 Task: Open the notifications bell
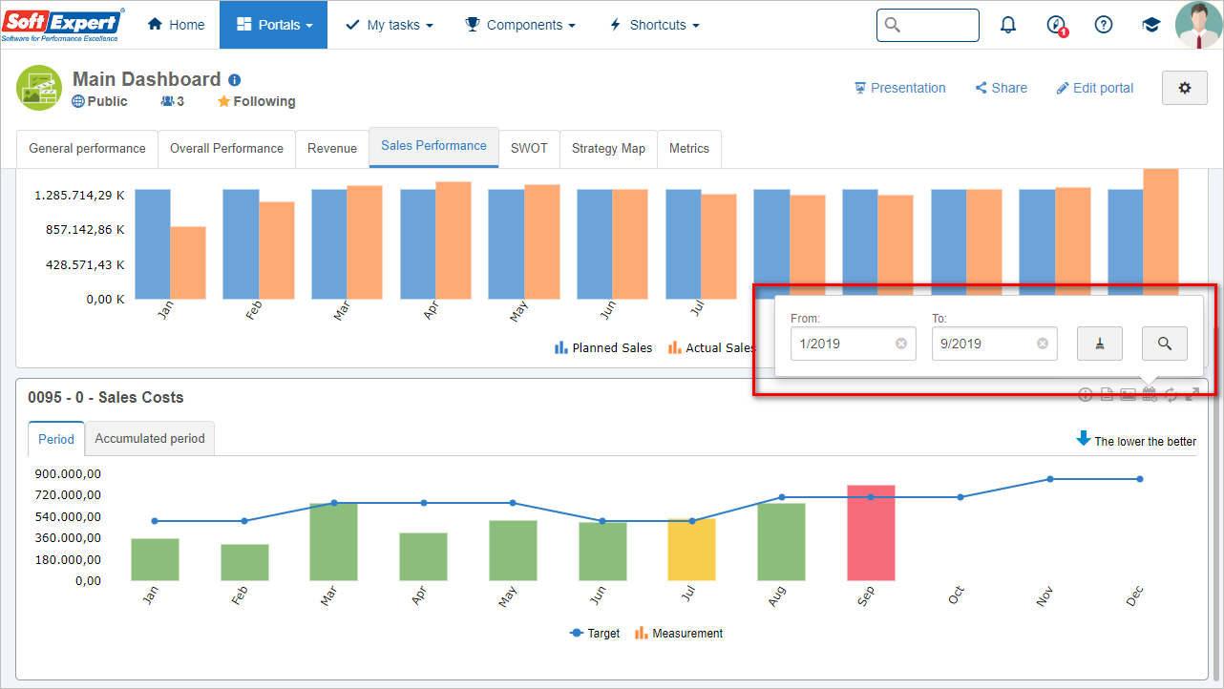click(1008, 25)
